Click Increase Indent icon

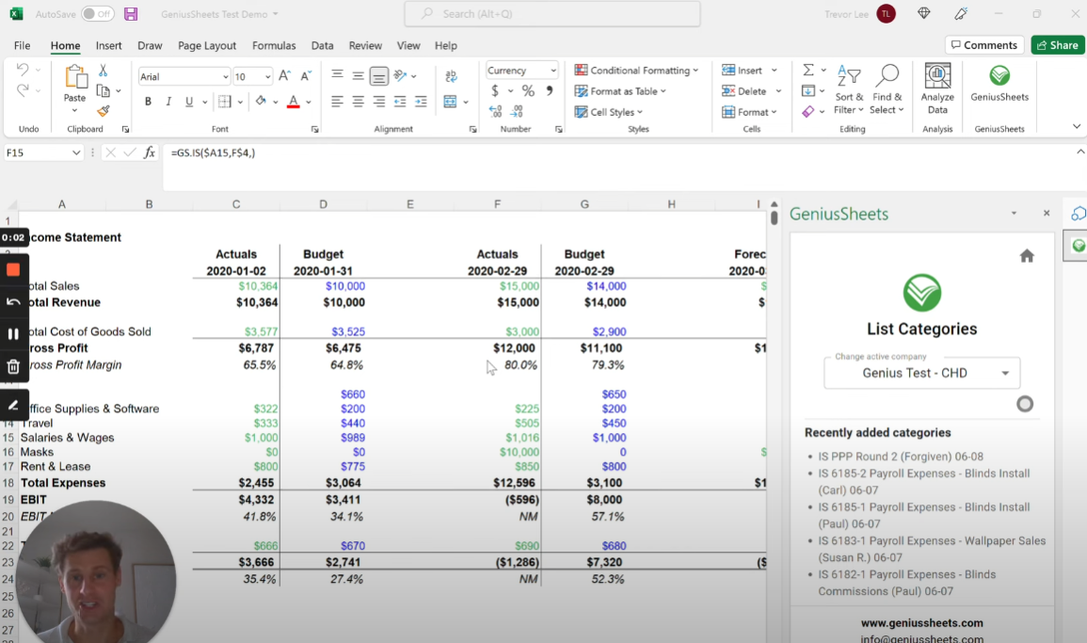pos(421,102)
